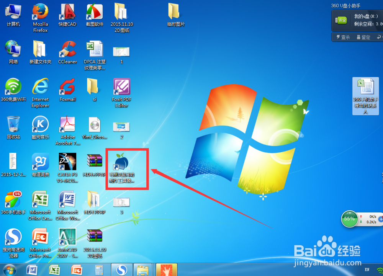Select the 计算机 desktop icon
The width and height of the screenshot is (383, 276).
tap(13, 15)
